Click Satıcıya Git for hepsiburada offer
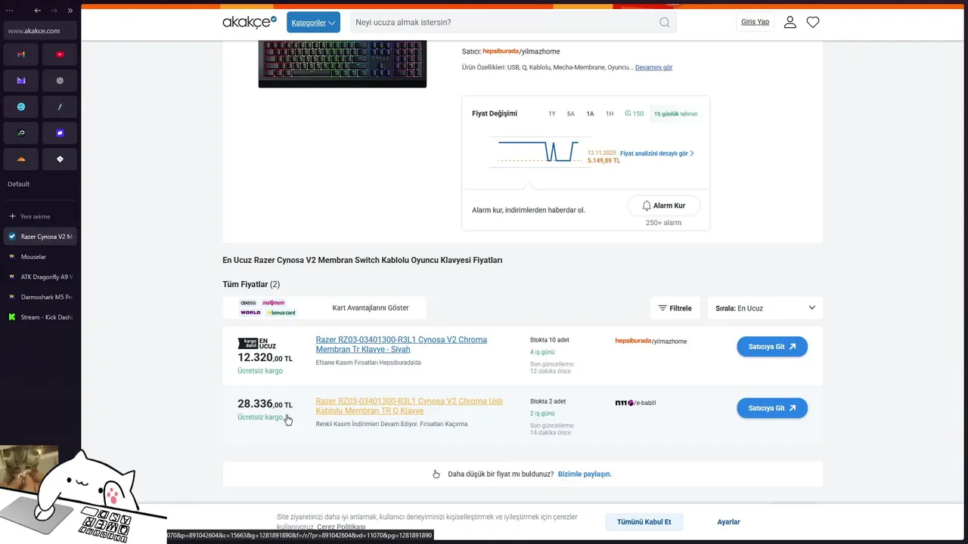This screenshot has height=544, width=968. [772, 347]
